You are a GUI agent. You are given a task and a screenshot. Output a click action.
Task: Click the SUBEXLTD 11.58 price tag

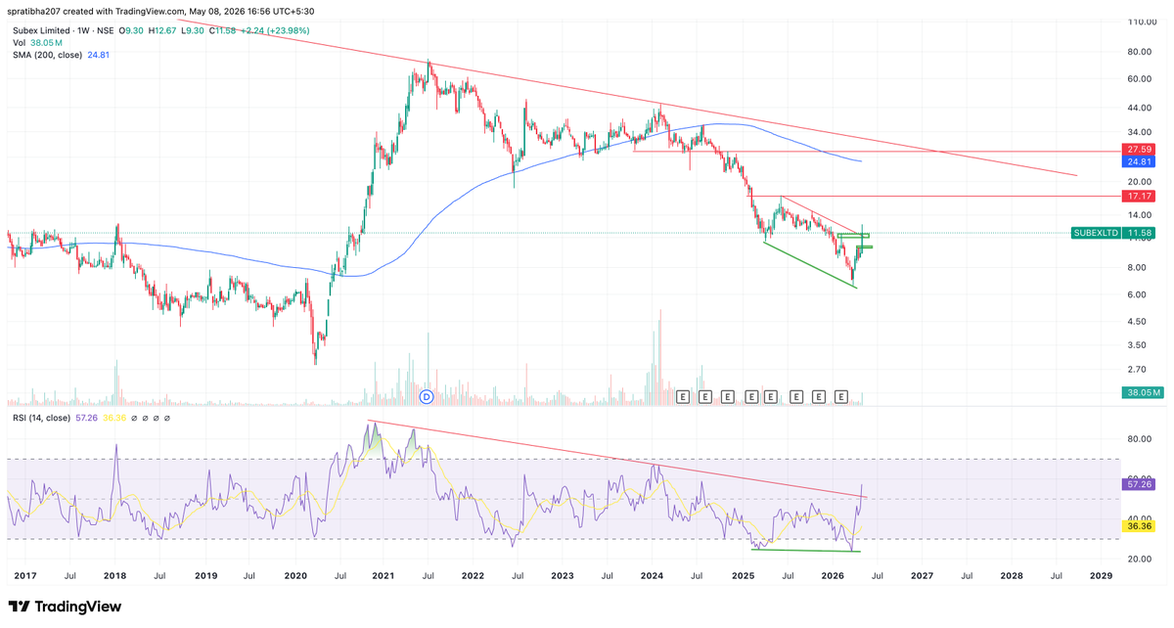[x=1113, y=233]
